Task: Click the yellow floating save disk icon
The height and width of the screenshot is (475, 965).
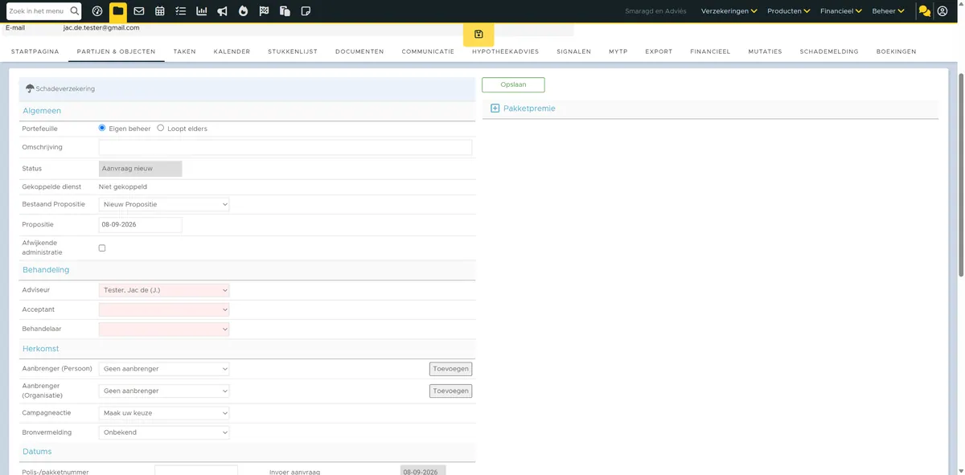Action: pyautogui.click(x=478, y=34)
